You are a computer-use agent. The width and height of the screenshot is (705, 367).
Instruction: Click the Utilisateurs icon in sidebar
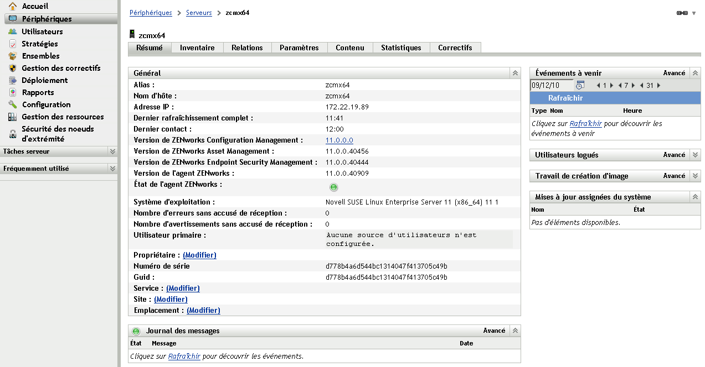pyautogui.click(x=12, y=32)
